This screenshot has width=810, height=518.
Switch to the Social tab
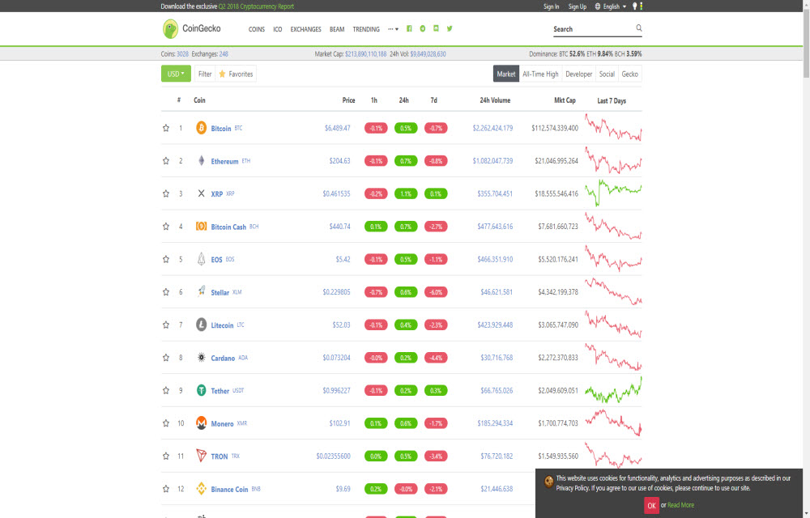tap(607, 74)
